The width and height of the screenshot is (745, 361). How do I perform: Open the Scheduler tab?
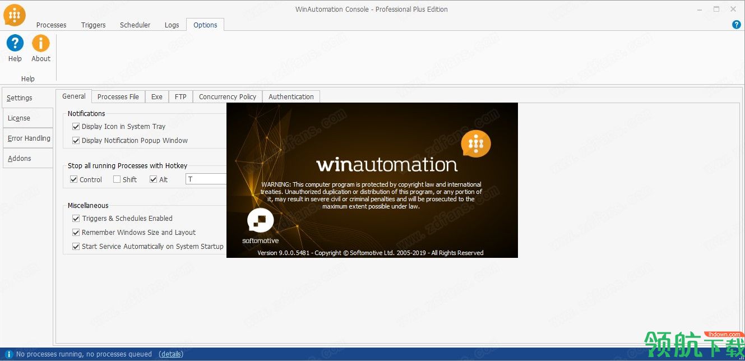pyautogui.click(x=135, y=25)
